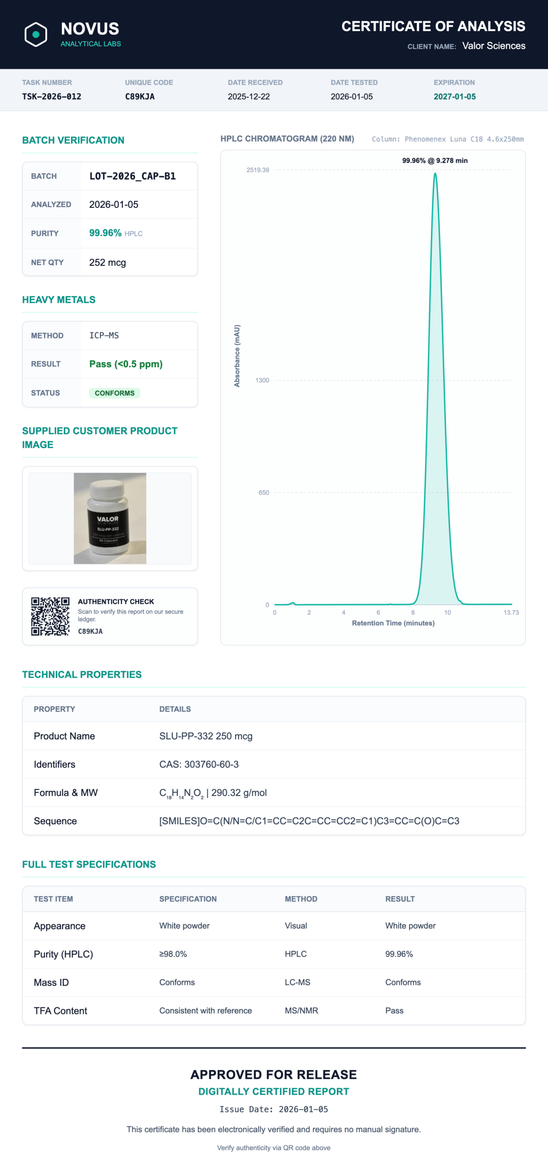Open the Valor SLU-PP-332 bottle product image
This screenshot has width=548, height=1175.
click(x=110, y=518)
